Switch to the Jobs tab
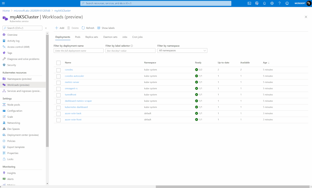The image size is (312, 188). (125, 37)
